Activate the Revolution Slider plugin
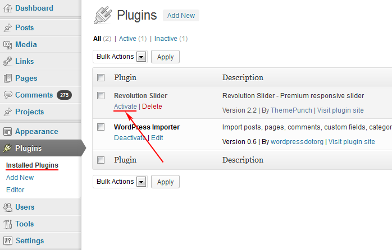 (125, 107)
